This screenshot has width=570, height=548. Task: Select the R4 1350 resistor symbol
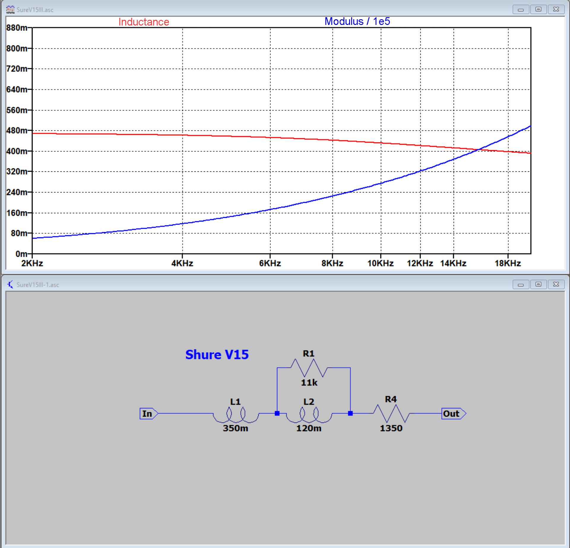[391, 413]
